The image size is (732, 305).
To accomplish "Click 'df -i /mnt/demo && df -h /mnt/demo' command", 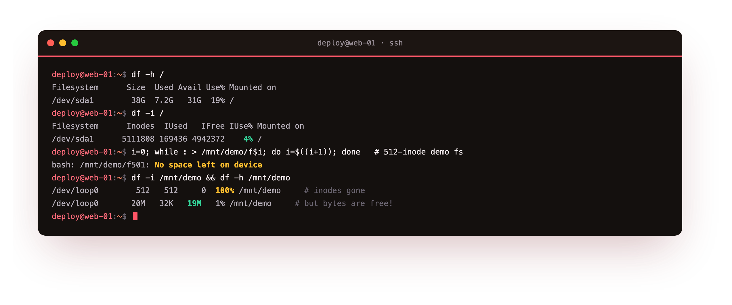I will [211, 178].
